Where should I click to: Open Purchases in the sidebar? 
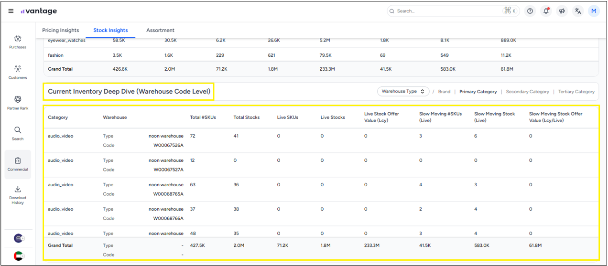(x=18, y=42)
